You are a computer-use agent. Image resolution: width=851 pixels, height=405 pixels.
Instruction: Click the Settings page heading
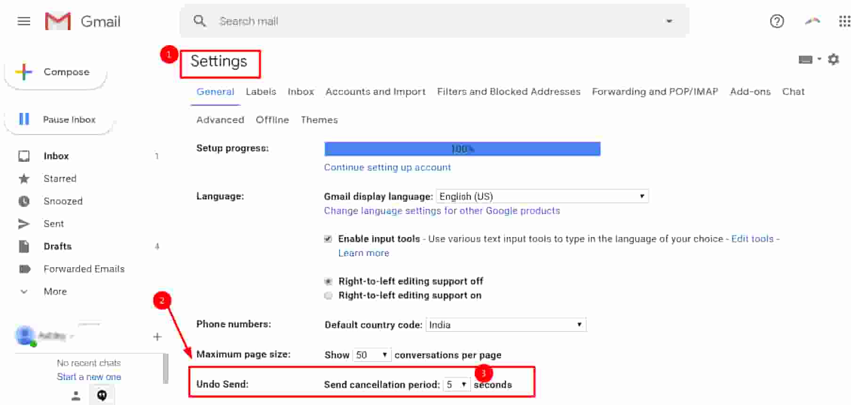(219, 61)
